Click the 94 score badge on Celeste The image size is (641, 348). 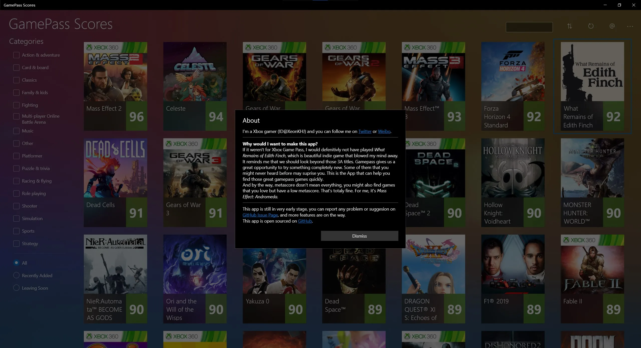point(216,116)
